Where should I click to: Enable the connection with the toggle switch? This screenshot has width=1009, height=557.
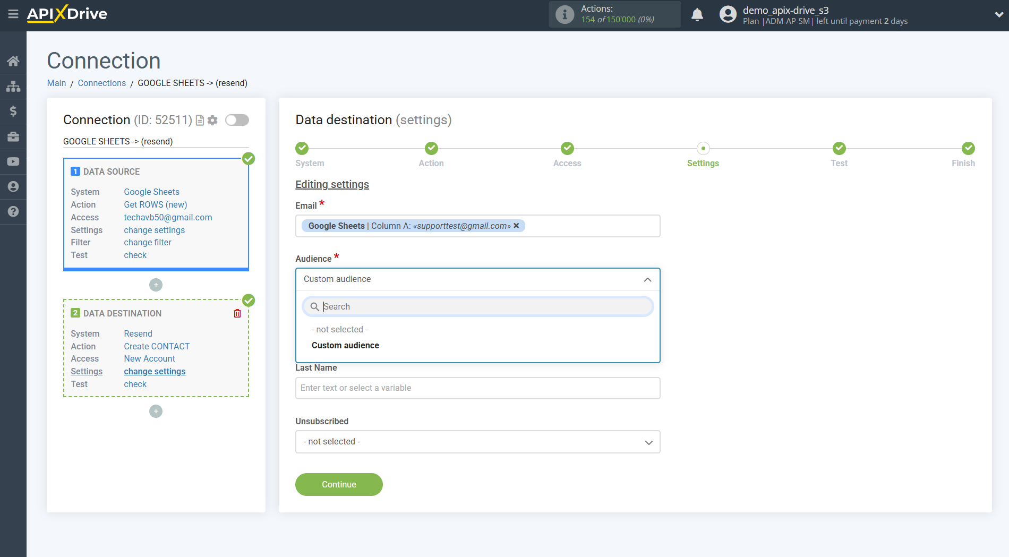pos(237,120)
